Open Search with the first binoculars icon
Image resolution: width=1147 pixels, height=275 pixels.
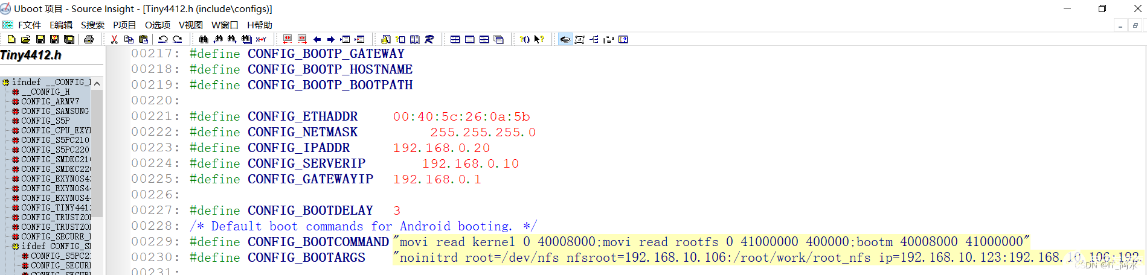coord(204,39)
